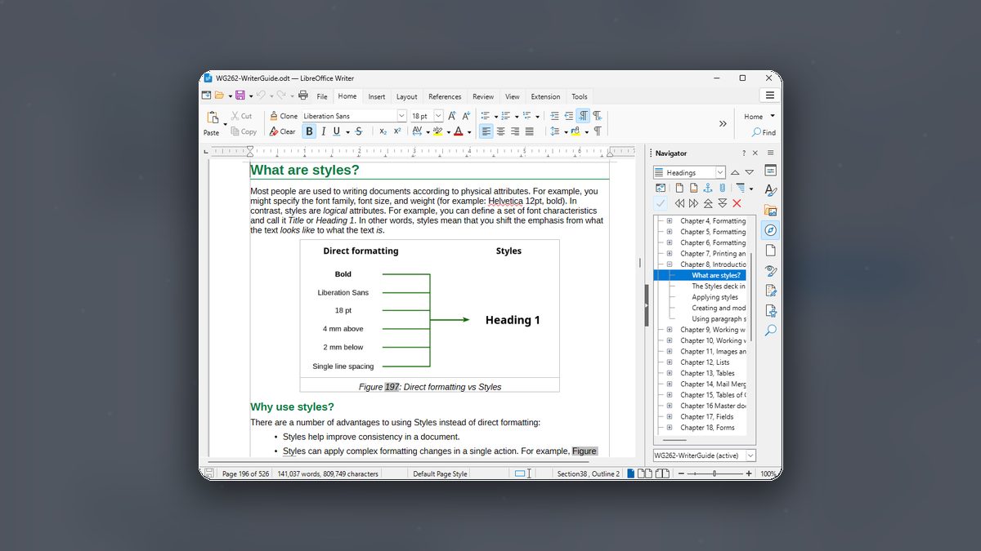Viewport: 981px width, 551px height.
Task: Justify the paragraph text
Action: coord(530,131)
